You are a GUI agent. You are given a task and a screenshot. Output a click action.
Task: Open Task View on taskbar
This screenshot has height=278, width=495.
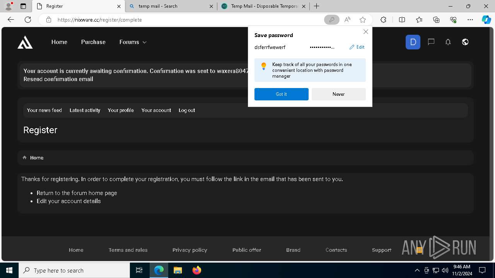pos(139,270)
